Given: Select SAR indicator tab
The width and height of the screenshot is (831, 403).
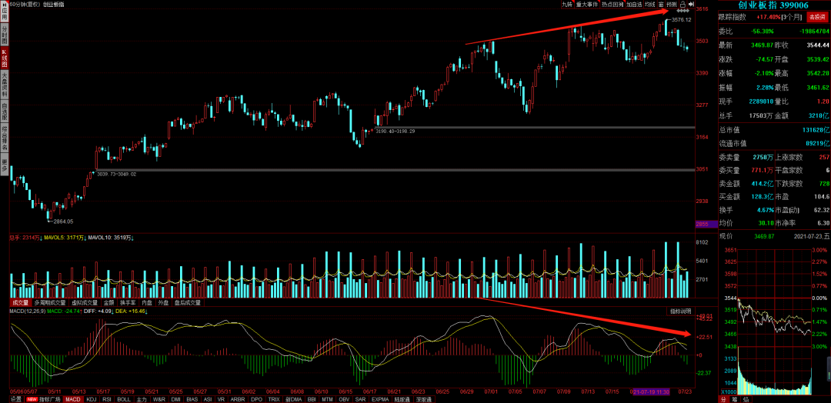Looking at the screenshot, I should (x=361, y=399).
